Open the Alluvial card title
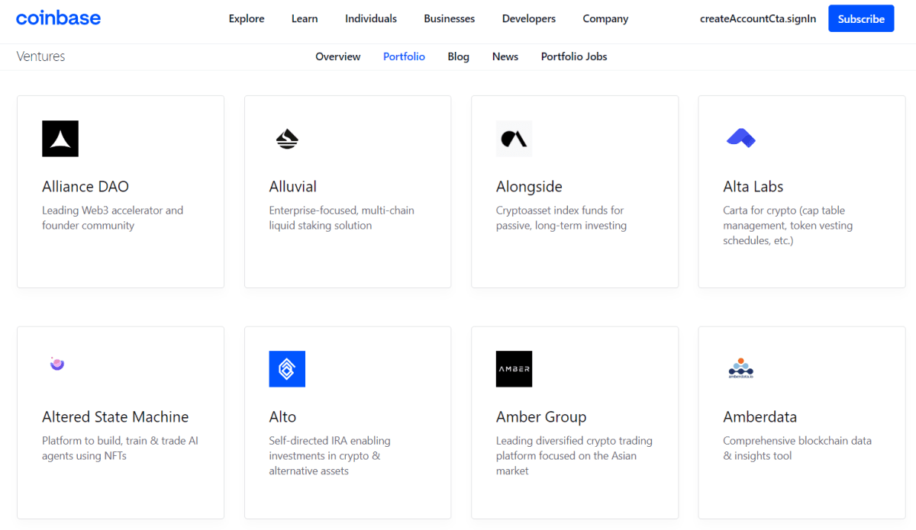 pyautogui.click(x=292, y=187)
